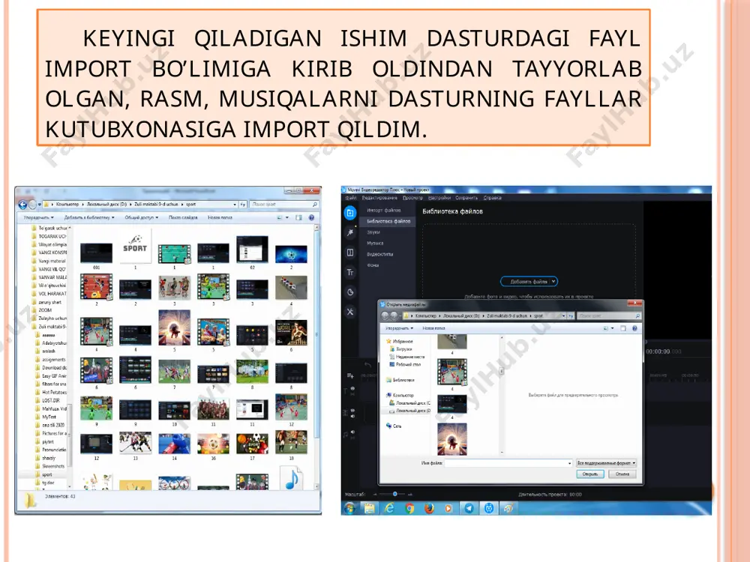Click the help icon in Explorer window toolbar
This screenshot has width=750, height=562.
pyautogui.click(x=311, y=217)
